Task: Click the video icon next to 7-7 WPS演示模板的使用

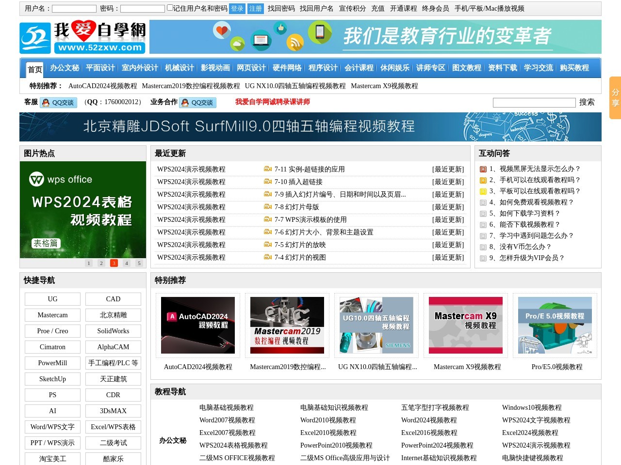Action: 268,219
